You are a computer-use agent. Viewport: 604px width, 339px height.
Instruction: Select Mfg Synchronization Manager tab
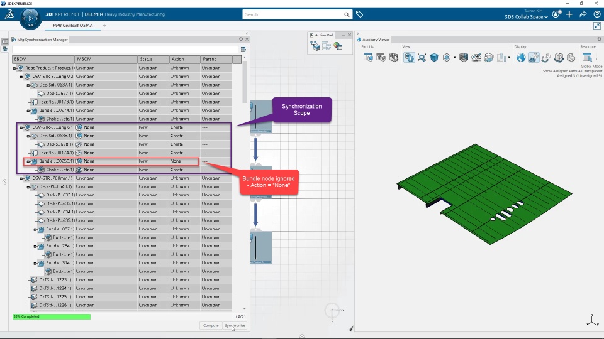point(40,40)
